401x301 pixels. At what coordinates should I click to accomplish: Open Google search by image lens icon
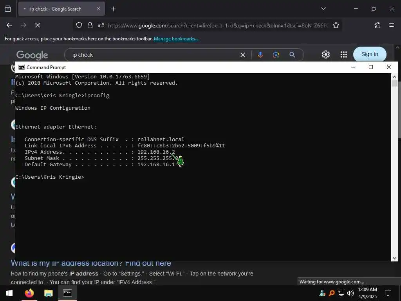[x=276, y=55]
